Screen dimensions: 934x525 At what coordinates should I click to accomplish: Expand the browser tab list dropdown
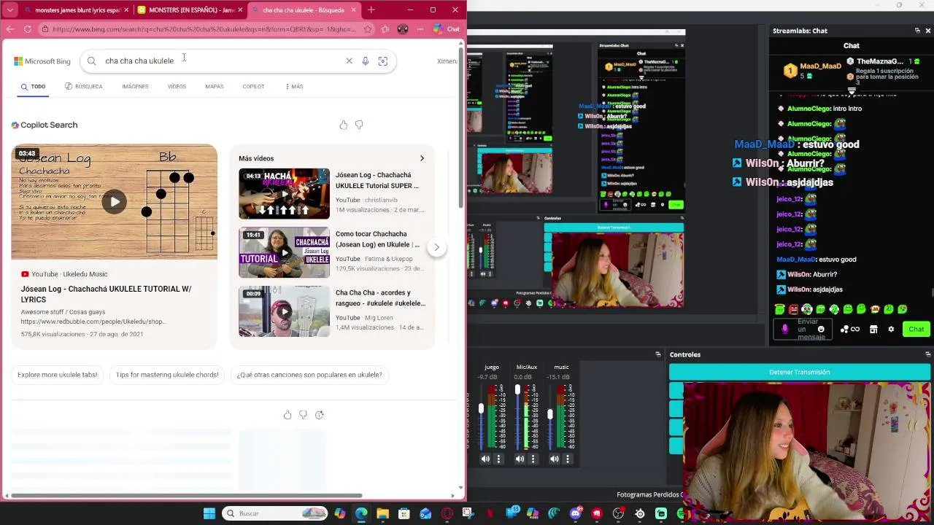pos(10,10)
